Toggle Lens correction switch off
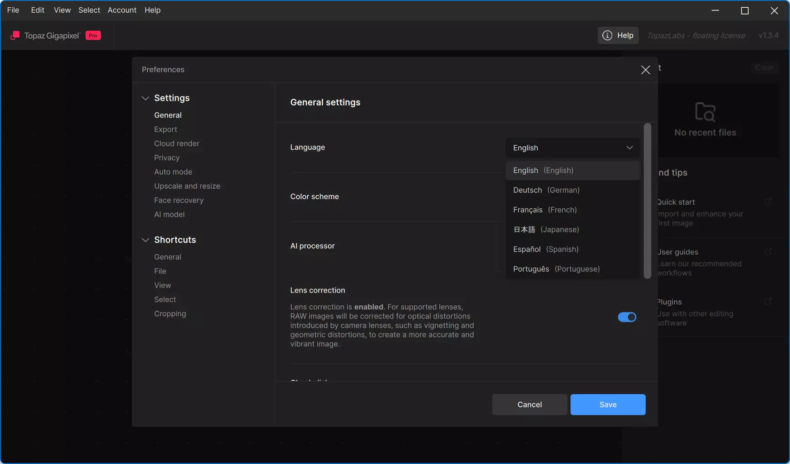This screenshot has height=464, width=790. pyautogui.click(x=627, y=317)
